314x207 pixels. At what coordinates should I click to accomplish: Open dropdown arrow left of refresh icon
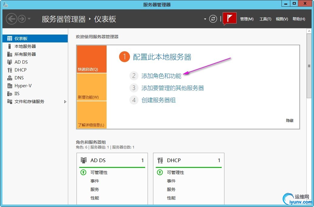(205, 19)
